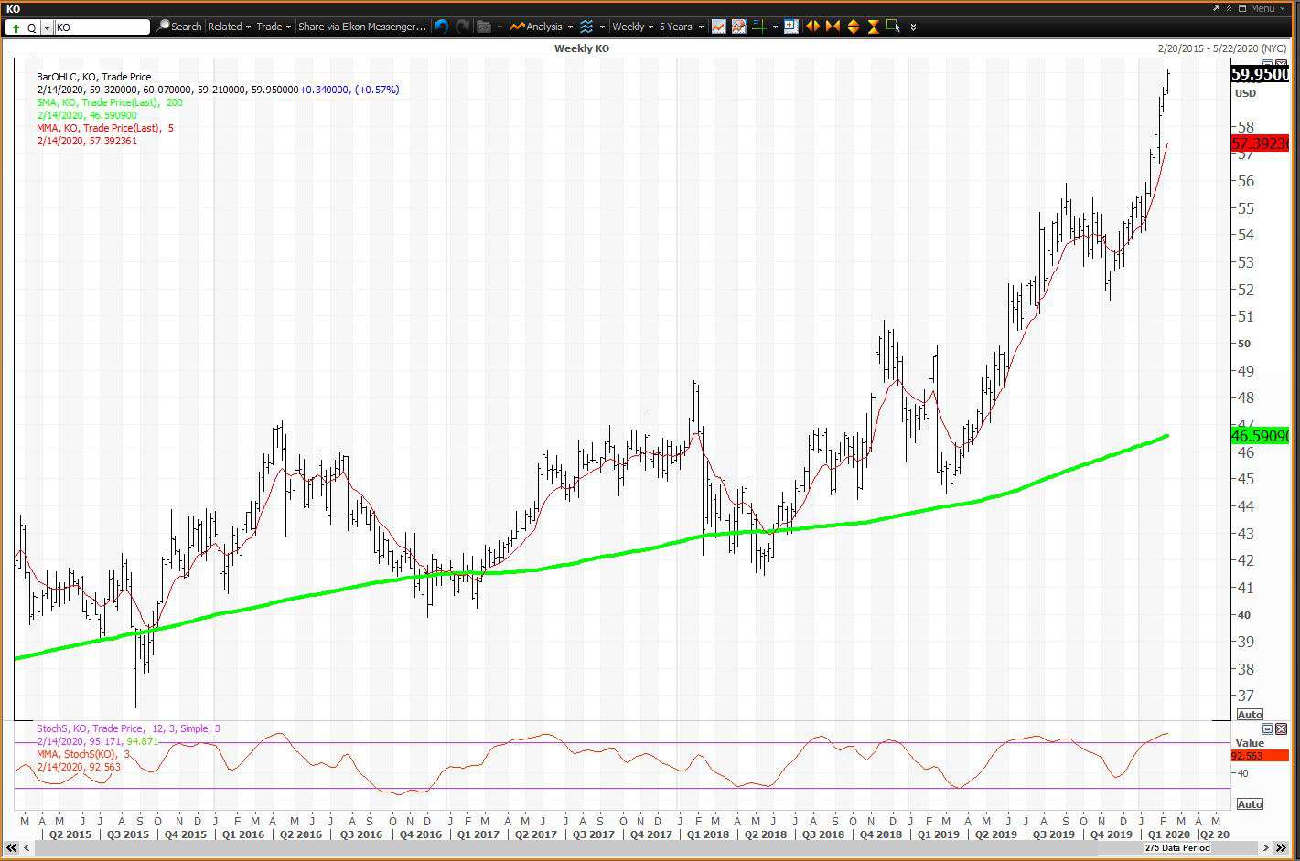The image size is (1300, 861).
Task: Minimize the stochastic study panel
Action: coord(1266,728)
